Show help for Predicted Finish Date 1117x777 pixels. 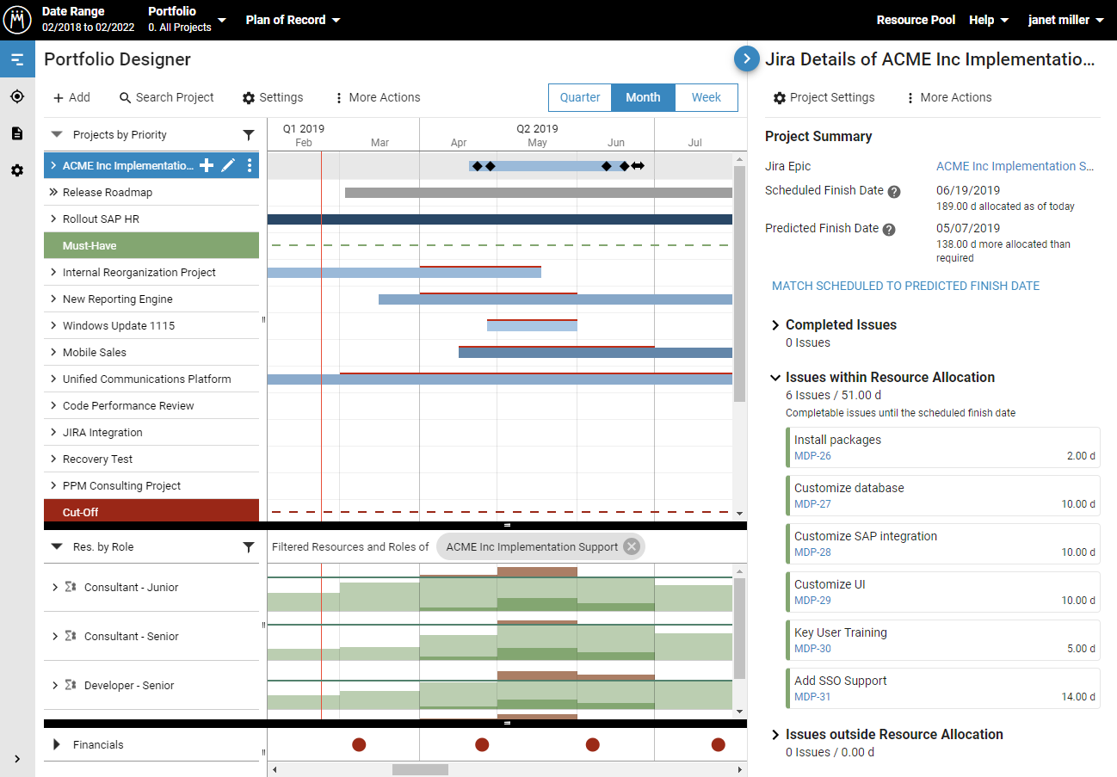pyautogui.click(x=889, y=230)
